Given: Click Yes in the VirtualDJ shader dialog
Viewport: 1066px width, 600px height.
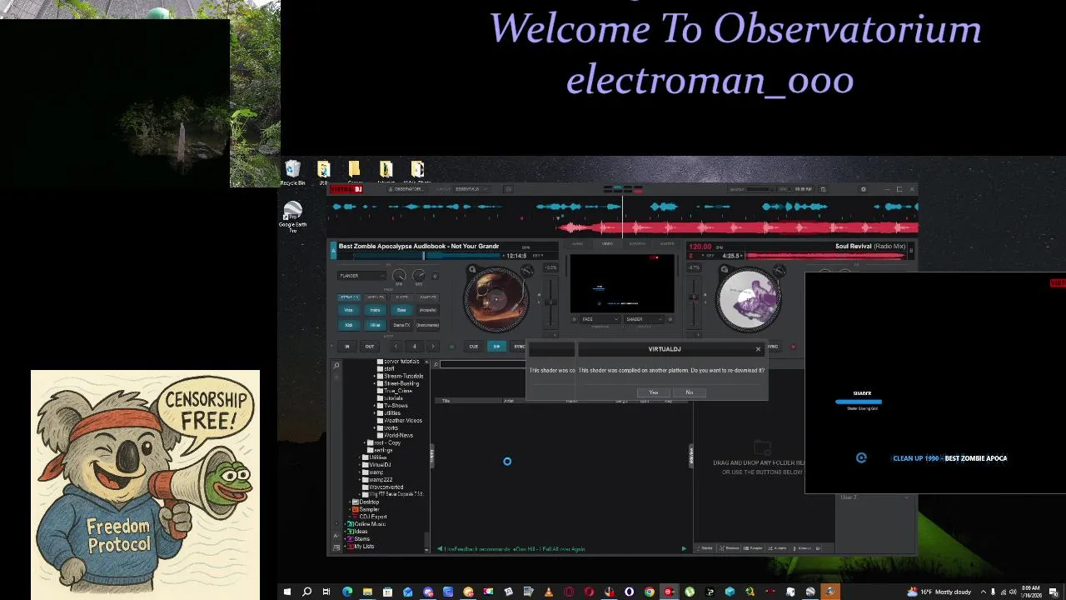Looking at the screenshot, I should 654,392.
